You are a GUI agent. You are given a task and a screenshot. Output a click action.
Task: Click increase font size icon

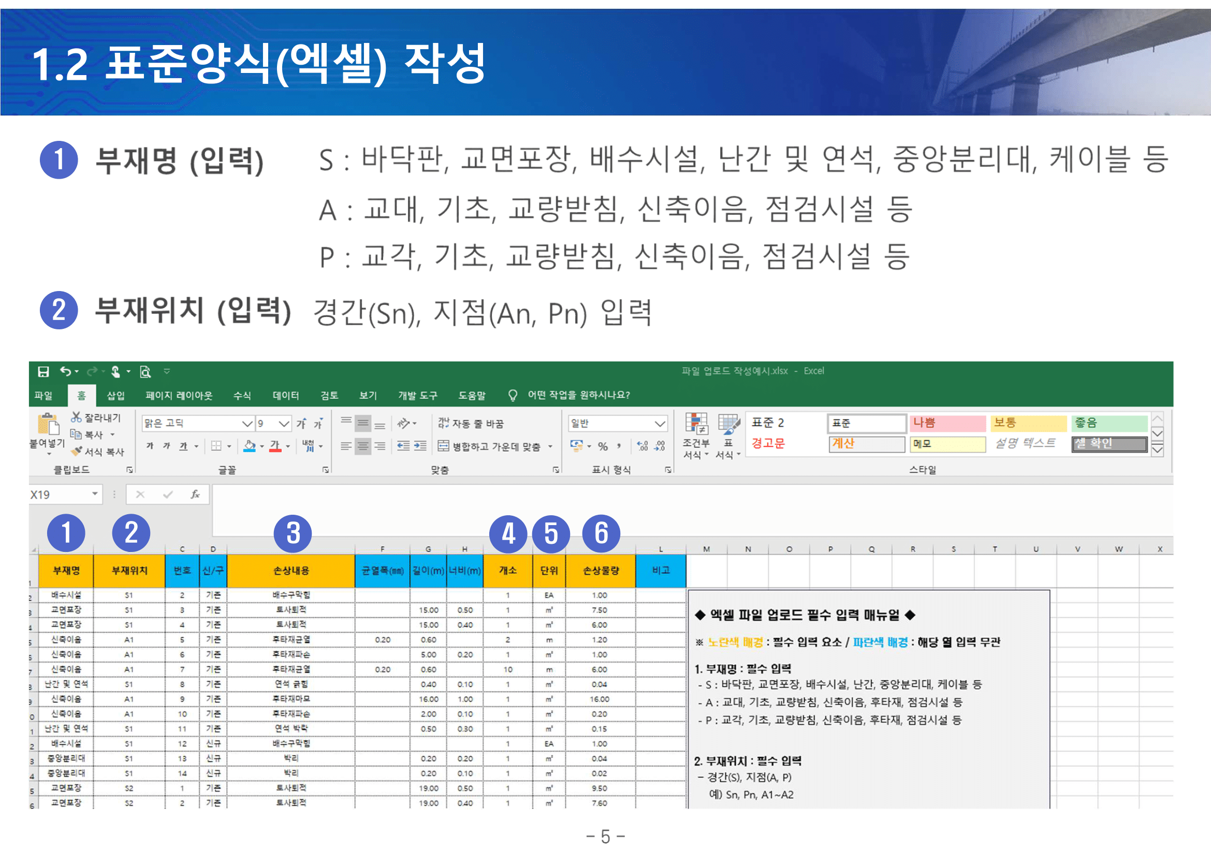(x=301, y=424)
